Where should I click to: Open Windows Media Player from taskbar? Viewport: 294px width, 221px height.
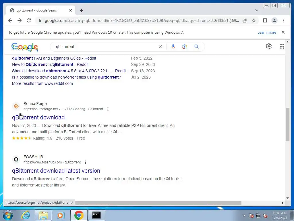[60, 215]
